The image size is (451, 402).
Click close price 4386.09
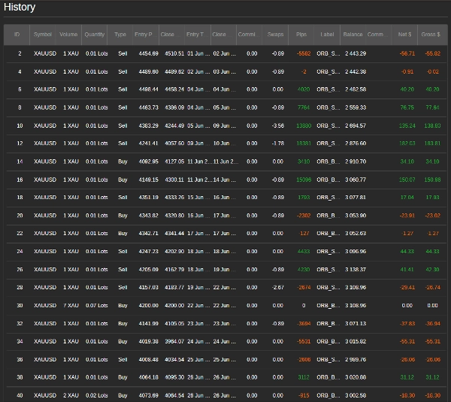tap(174, 107)
